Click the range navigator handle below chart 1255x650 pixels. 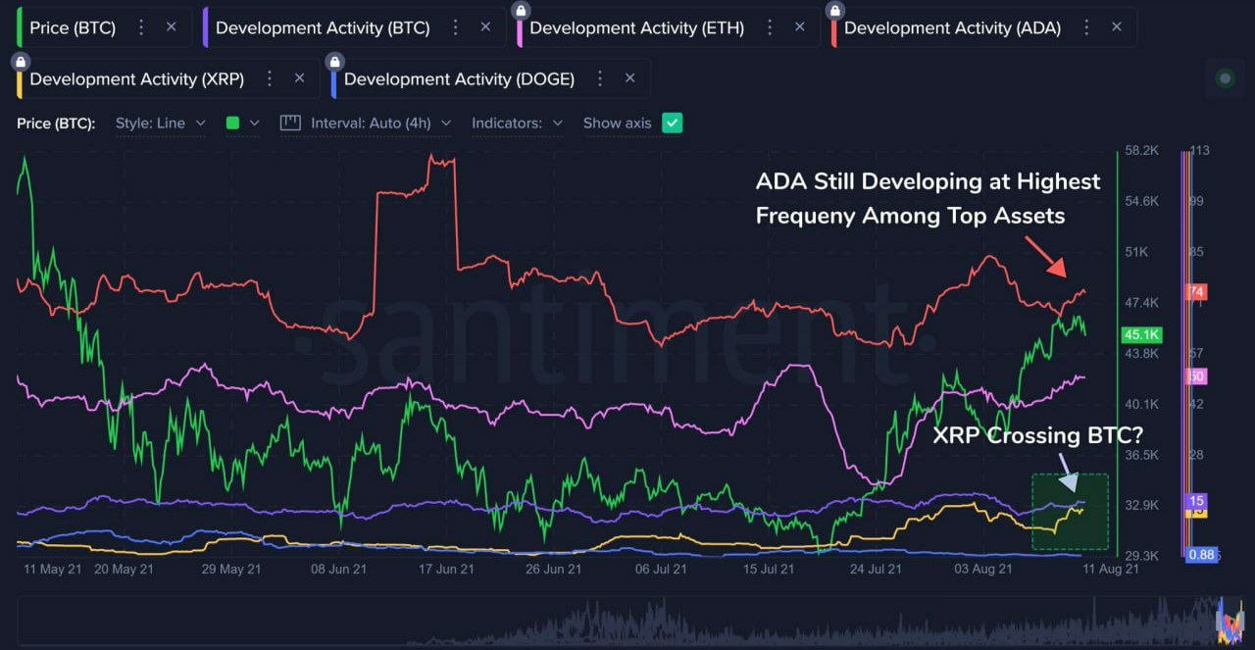(1230, 620)
